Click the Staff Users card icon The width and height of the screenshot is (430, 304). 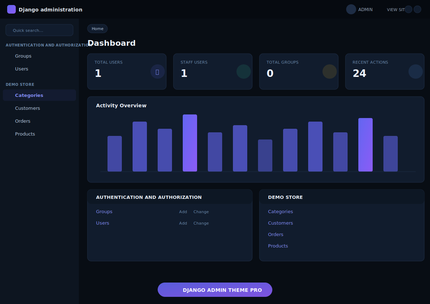[243, 72]
